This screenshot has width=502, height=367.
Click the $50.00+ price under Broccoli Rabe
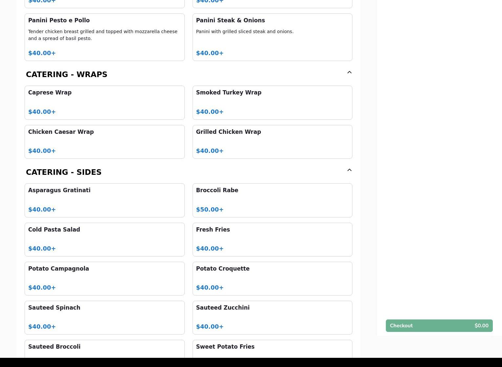(x=210, y=209)
